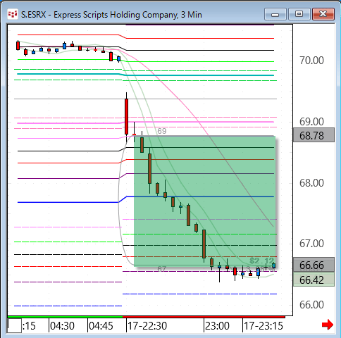The width and height of the screenshot is (341, 338).
Task: Click the chart title S.ESRX Express Scripts
Action: (111, 15)
